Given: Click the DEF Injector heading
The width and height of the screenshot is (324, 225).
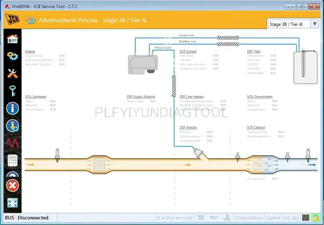Looking at the screenshot, I should tap(188, 127).
